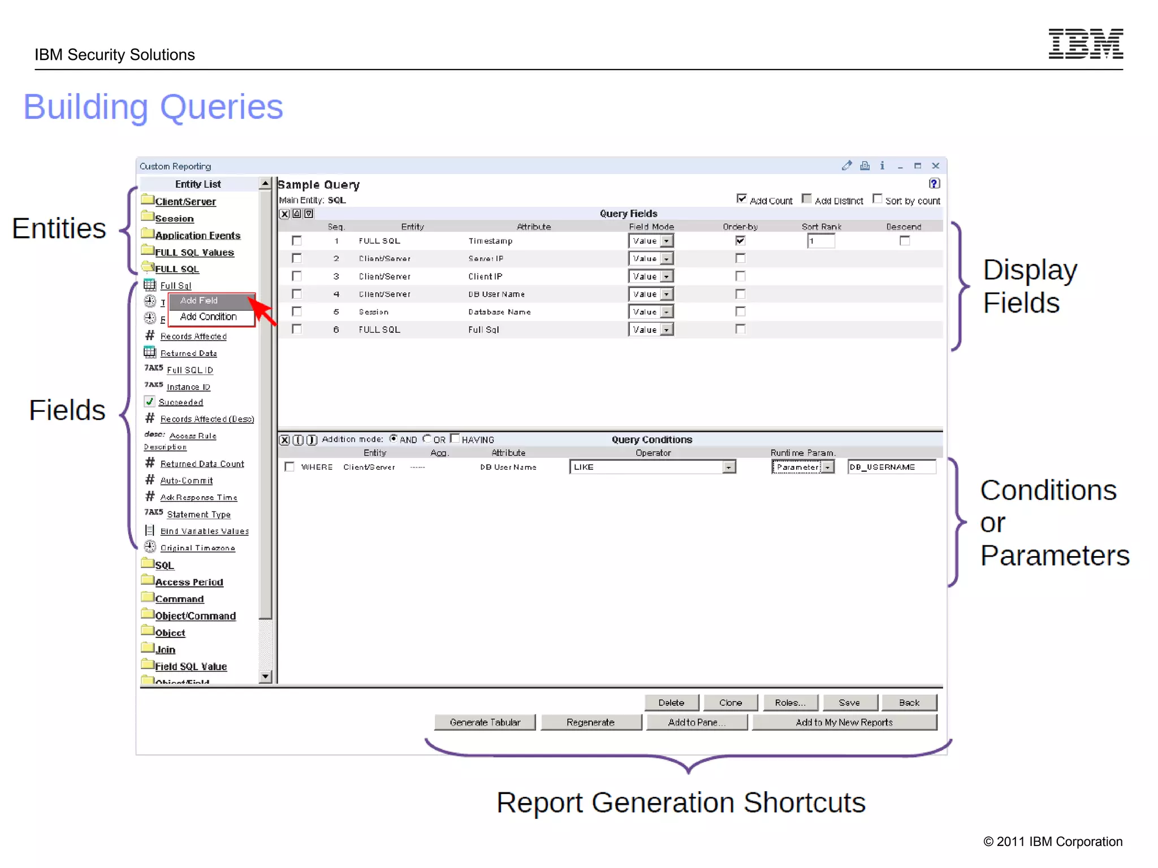Click the Delete button
Screen dimensions: 1158x868
pyautogui.click(x=671, y=702)
